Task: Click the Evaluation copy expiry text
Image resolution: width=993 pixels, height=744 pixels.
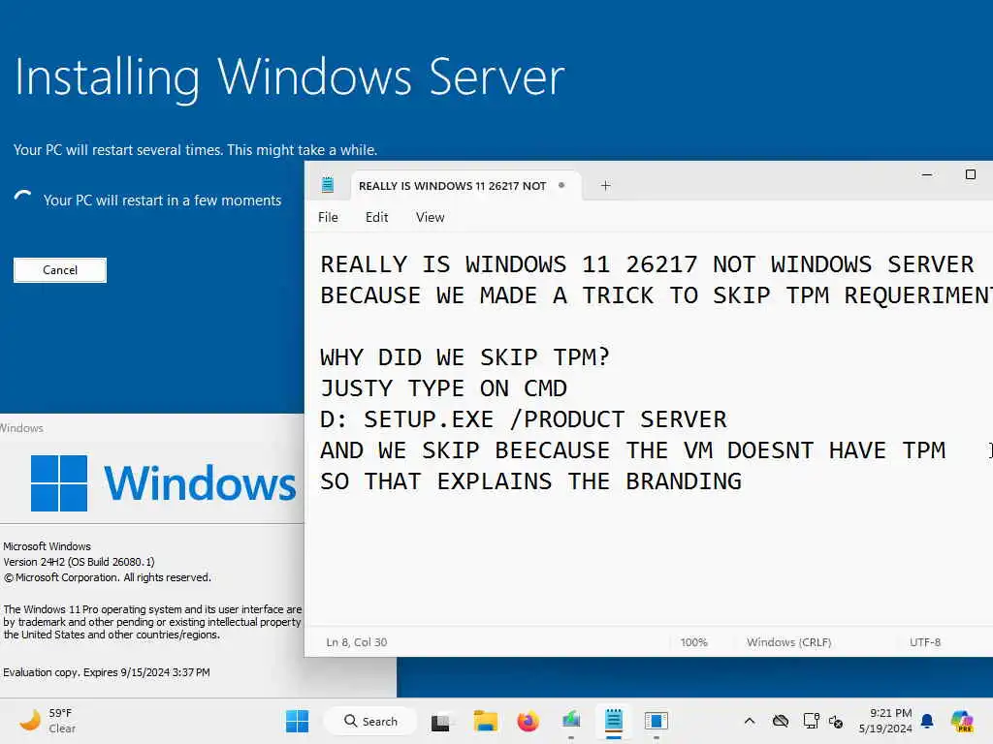Action: point(107,672)
